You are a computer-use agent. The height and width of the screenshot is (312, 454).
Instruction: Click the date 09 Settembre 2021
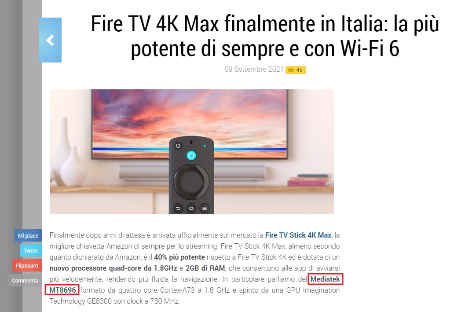pyautogui.click(x=254, y=69)
